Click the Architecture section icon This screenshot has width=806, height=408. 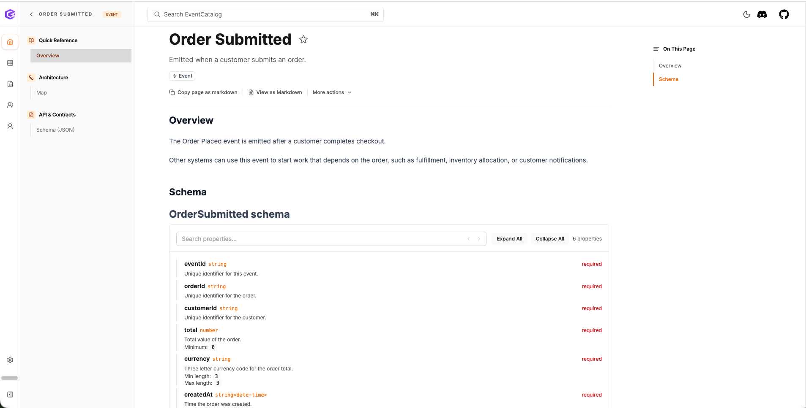point(31,78)
